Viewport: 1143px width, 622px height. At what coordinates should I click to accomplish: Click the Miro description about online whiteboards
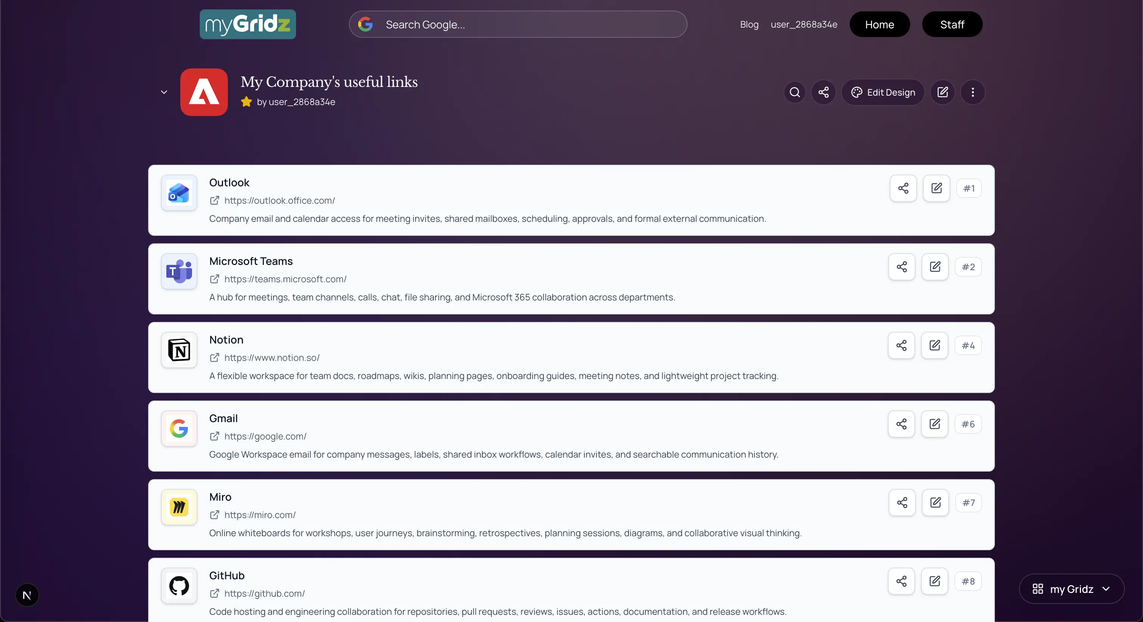505,533
